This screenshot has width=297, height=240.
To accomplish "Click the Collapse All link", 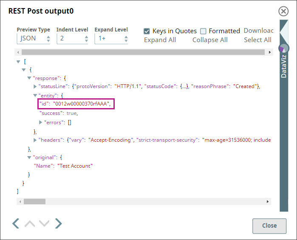I will [210, 40].
